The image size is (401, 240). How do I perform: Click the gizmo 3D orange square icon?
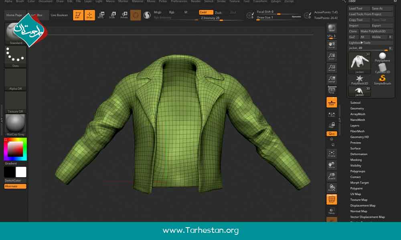[x=136, y=15]
